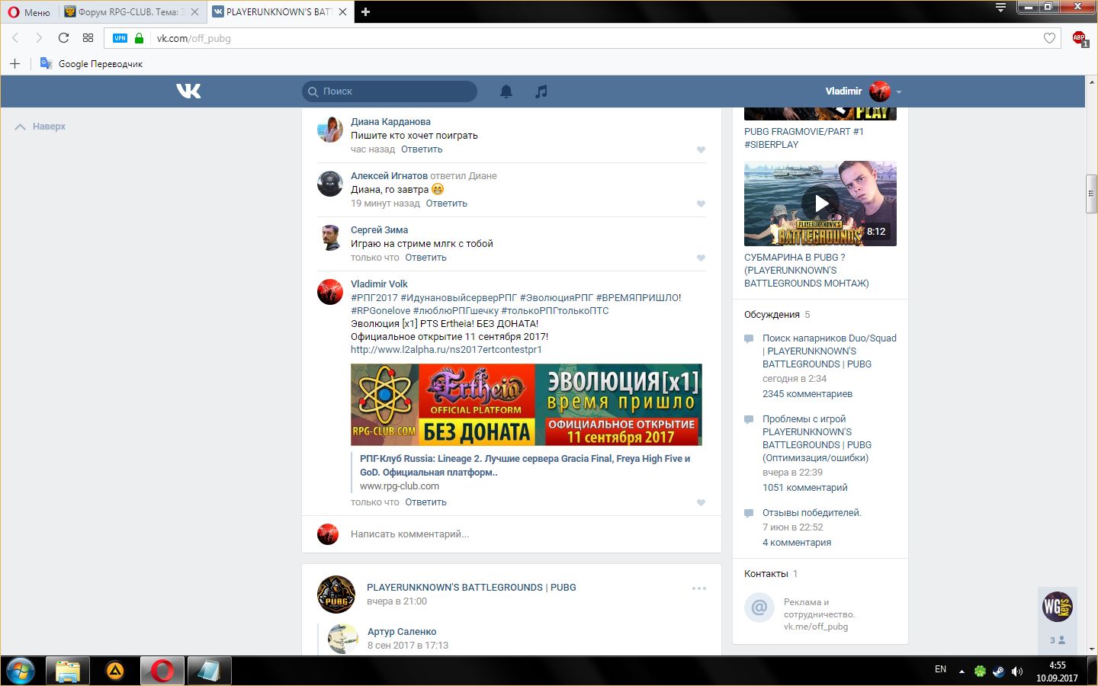Screen dimensions: 1098x686
Task: Click the Ertheia Эволюция banner image
Action: (526, 405)
